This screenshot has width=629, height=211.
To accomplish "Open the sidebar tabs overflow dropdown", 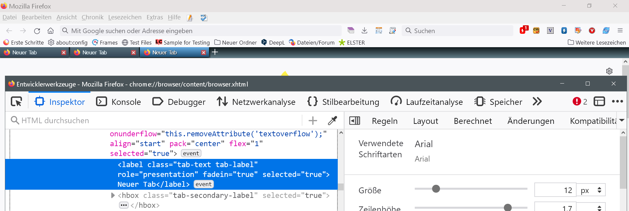I will (621, 121).
